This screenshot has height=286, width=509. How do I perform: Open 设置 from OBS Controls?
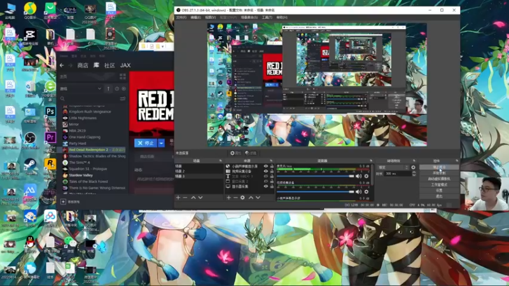(x=439, y=191)
